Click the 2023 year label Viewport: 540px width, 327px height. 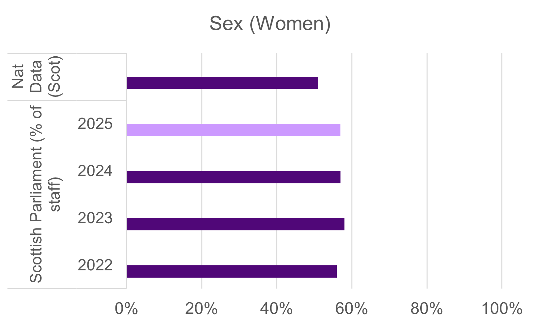[95, 219]
